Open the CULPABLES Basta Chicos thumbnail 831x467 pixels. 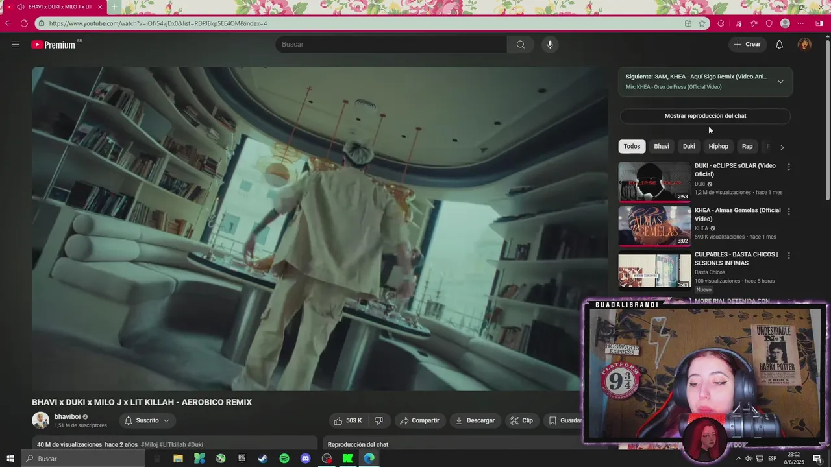(654, 270)
